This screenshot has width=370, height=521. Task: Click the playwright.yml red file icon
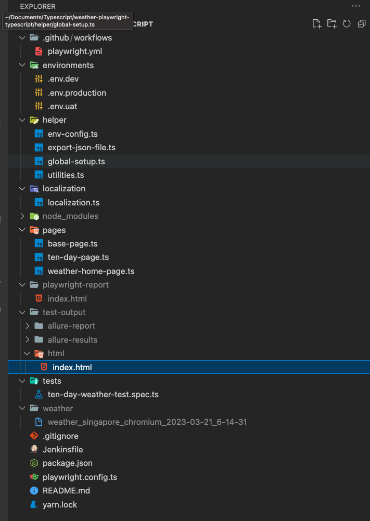pos(39,51)
